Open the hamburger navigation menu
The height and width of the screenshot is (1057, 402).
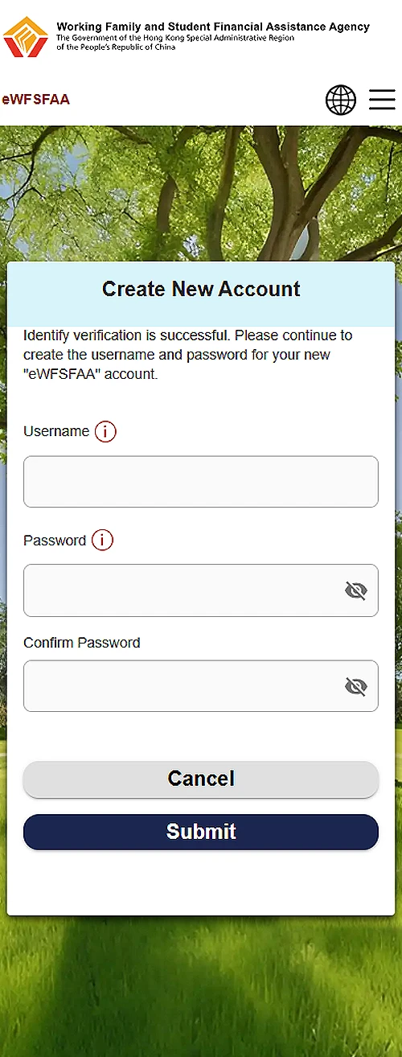coord(382,100)
